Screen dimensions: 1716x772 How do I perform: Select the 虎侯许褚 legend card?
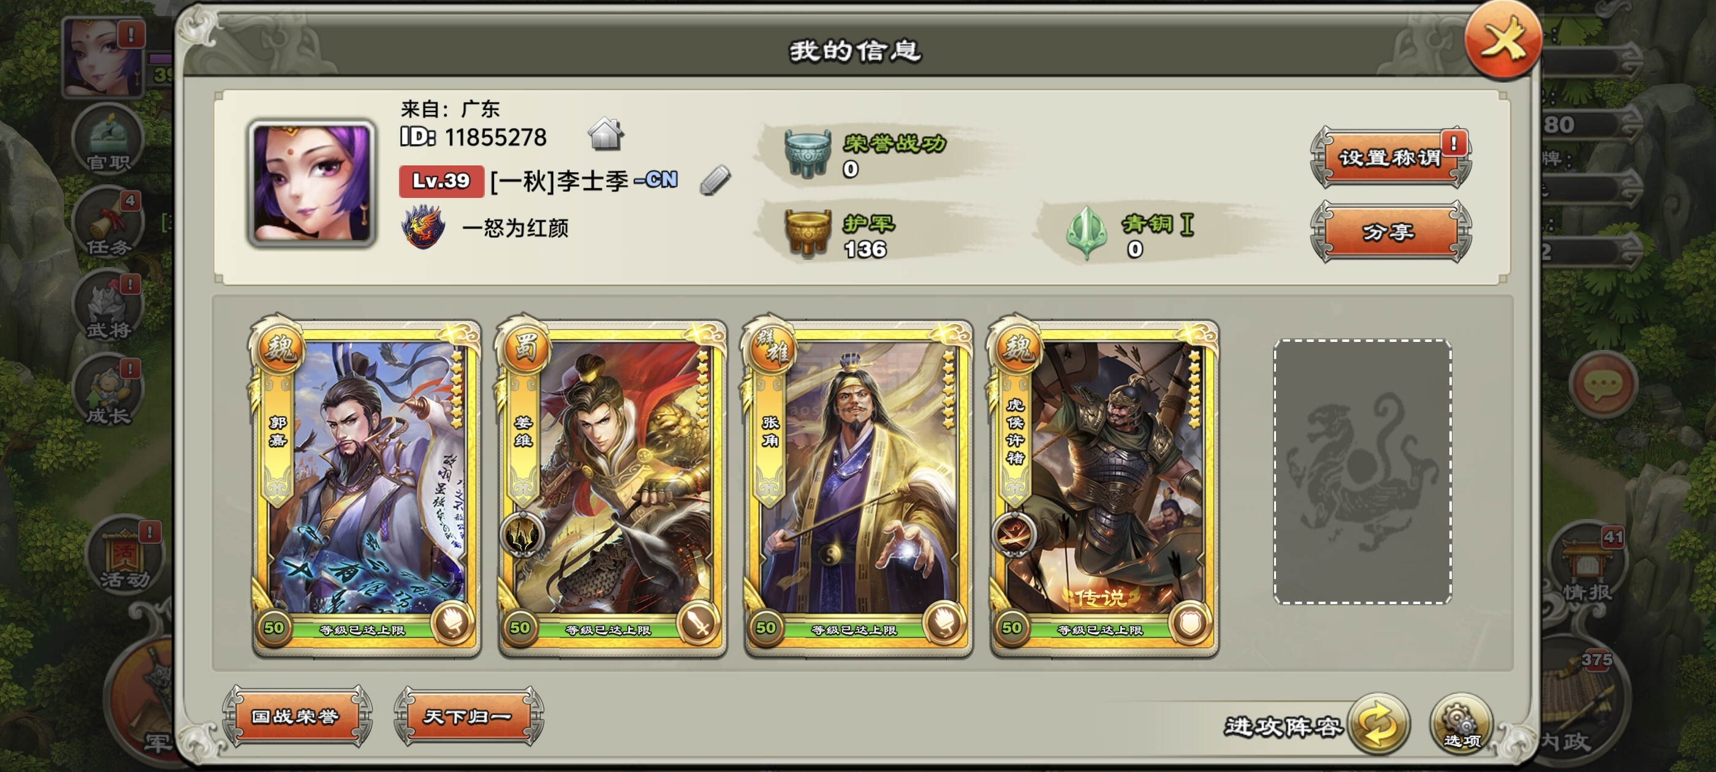click(x=1104, y=488)
